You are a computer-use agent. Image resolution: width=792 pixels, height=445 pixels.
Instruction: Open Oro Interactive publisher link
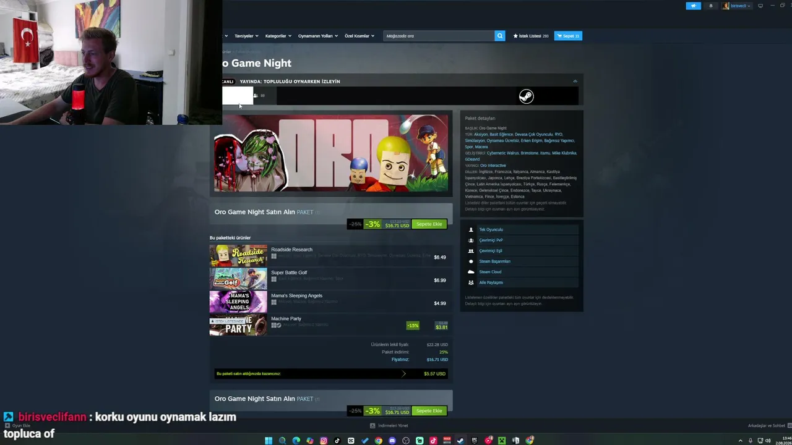pyautogui.click(x=493, y=166)
